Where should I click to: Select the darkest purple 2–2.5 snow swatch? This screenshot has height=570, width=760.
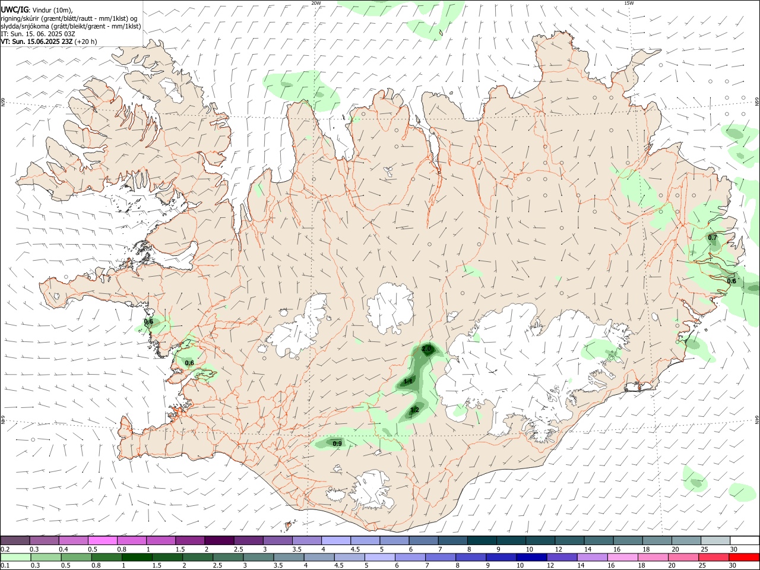[219, 540]
